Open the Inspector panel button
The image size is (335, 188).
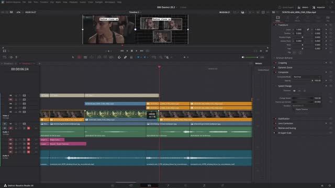tap(319, 7)
